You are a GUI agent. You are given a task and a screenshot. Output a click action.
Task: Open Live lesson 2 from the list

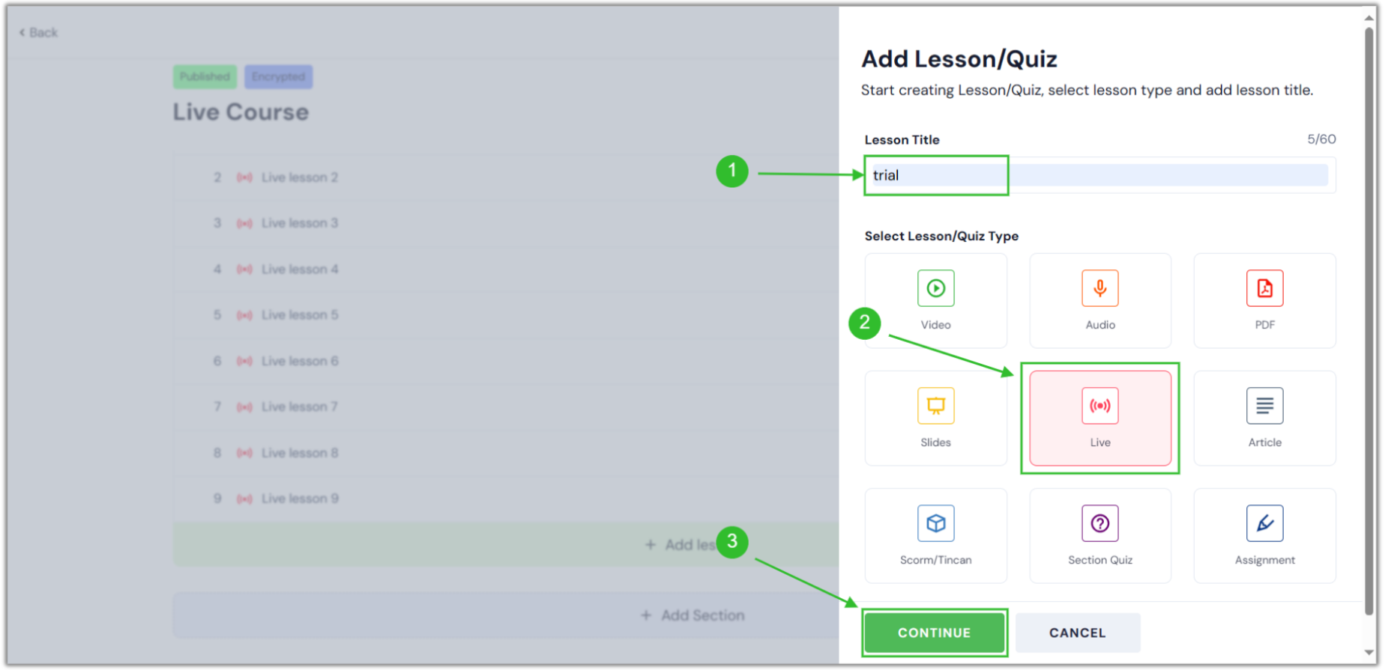click(299, 177)
